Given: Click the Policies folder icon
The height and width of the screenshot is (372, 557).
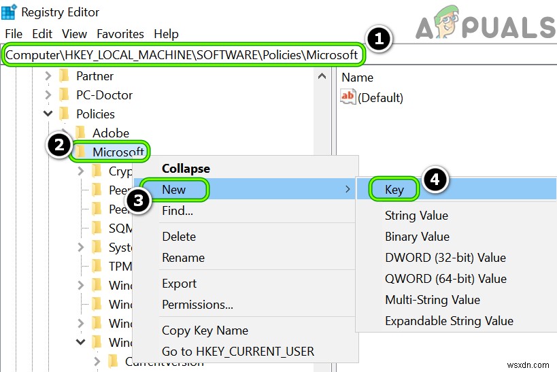Looking at the screenshot, I should tap(65, 114).
